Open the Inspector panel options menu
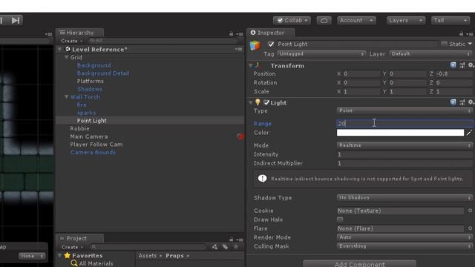The image size is (475, 267). tap(470, 34)
